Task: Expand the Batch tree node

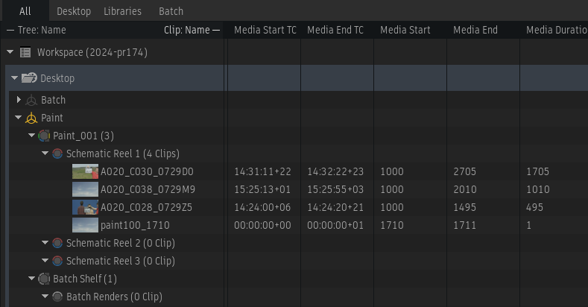Action: [x=19, y=100]
